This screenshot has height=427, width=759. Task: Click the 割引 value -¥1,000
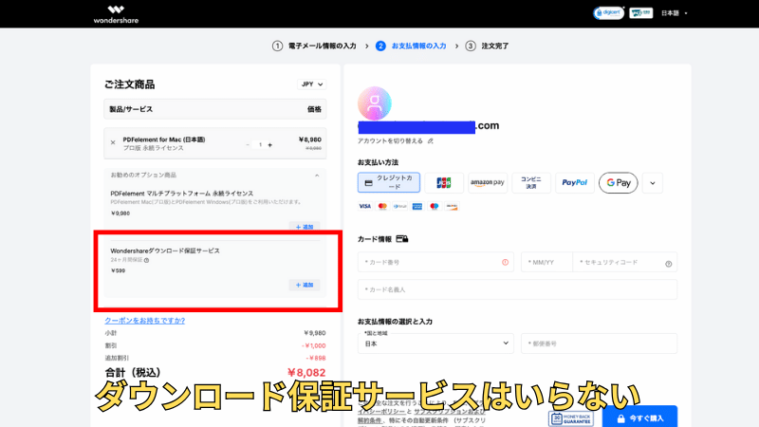(314, 345)
